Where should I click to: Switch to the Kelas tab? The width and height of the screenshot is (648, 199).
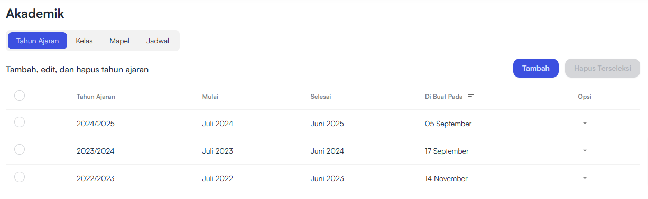tap(84, 41)
